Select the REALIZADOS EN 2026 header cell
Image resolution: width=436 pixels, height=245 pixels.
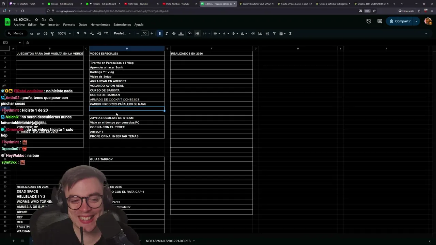point(211,53)
